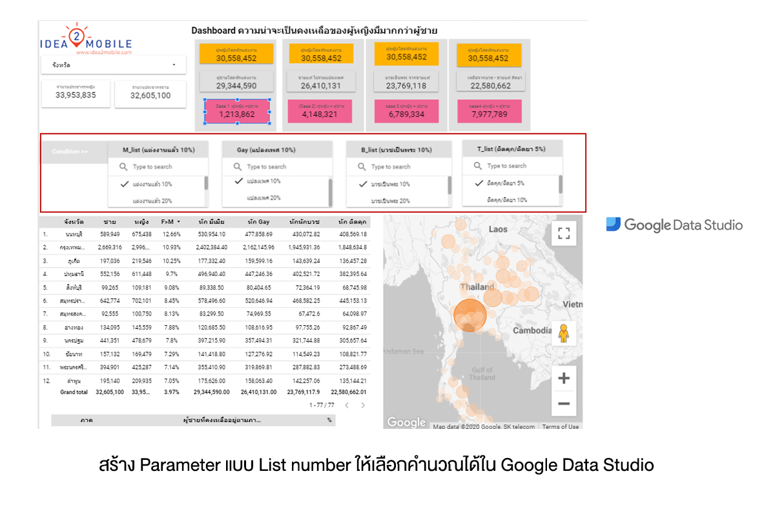
Task: Select Case 2 scorecard 4,148,321
Action: click(x=319, y=112)
